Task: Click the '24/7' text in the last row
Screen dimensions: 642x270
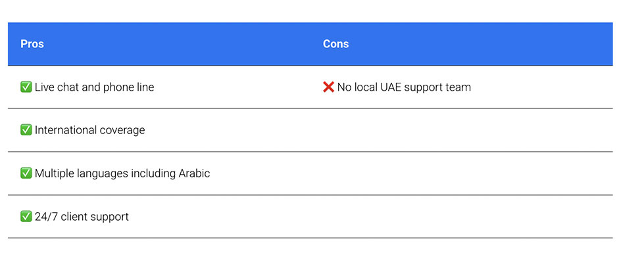Action: pyautogui.click(x=46, y=217)
